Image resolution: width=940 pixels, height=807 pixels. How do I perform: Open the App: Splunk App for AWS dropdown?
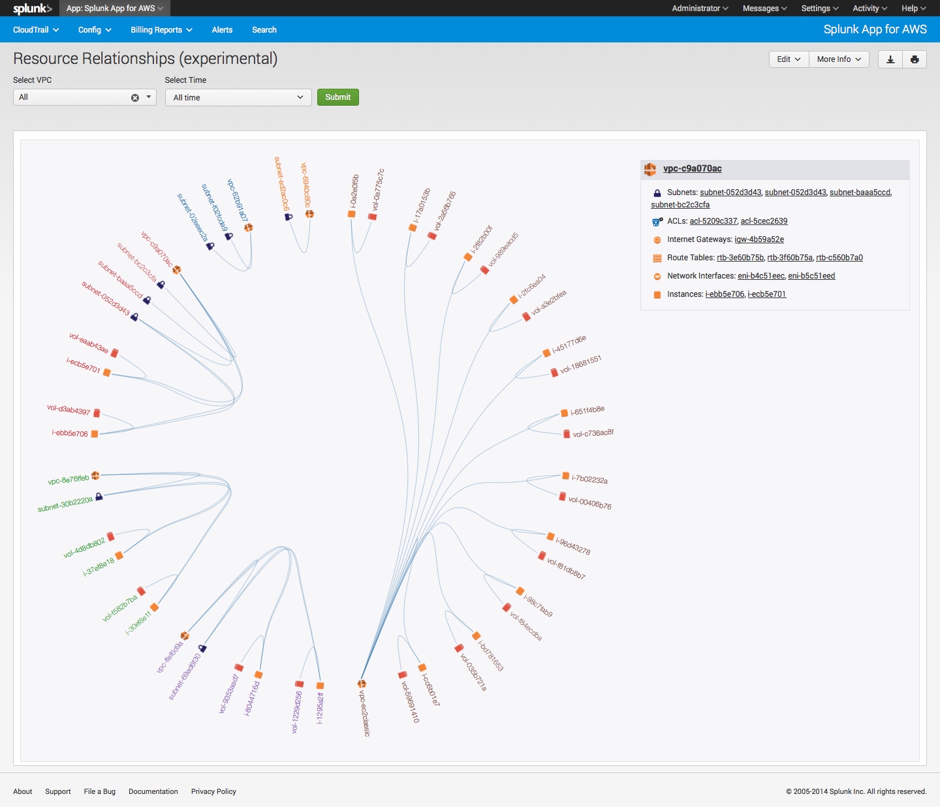115,8
